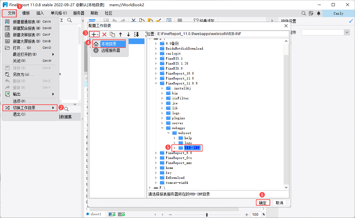Screen dimensions: 355x218
Task: Add new sheet with the insert report icon
Action: pyautogui.click(x=112, y=214)
